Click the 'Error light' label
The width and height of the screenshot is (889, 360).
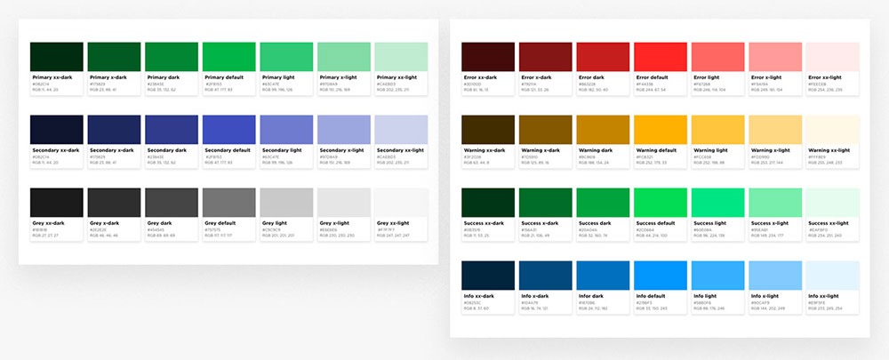click(x=707, y=77)
